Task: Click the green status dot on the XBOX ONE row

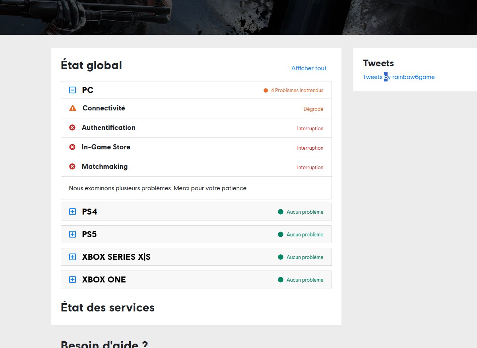Action: click(280, 280)
